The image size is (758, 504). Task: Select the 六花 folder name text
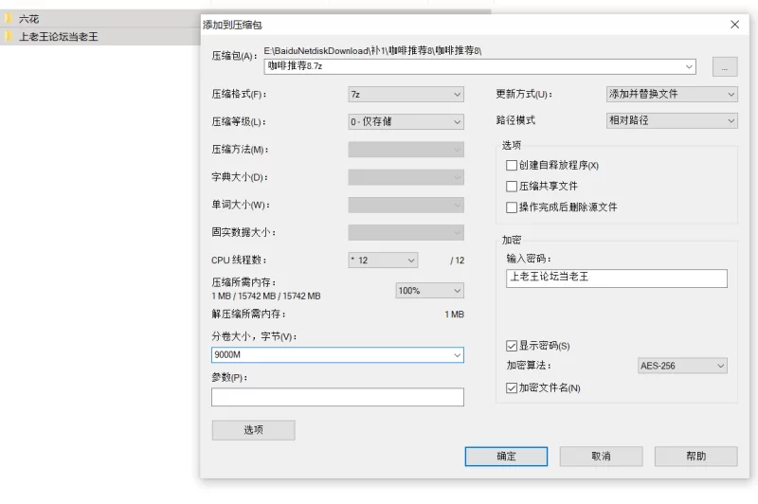(28, 19)
